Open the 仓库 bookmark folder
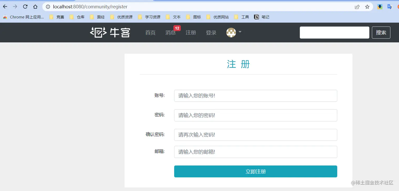The width and height of the screenshot is (399, 191). click(77, 17)
